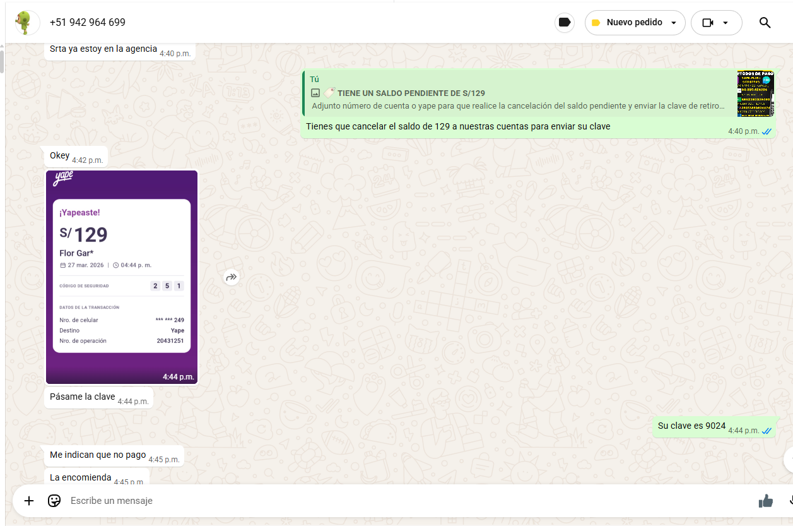
Task: Open the attach menu plus icon
Action: click(x=29, y=501)
